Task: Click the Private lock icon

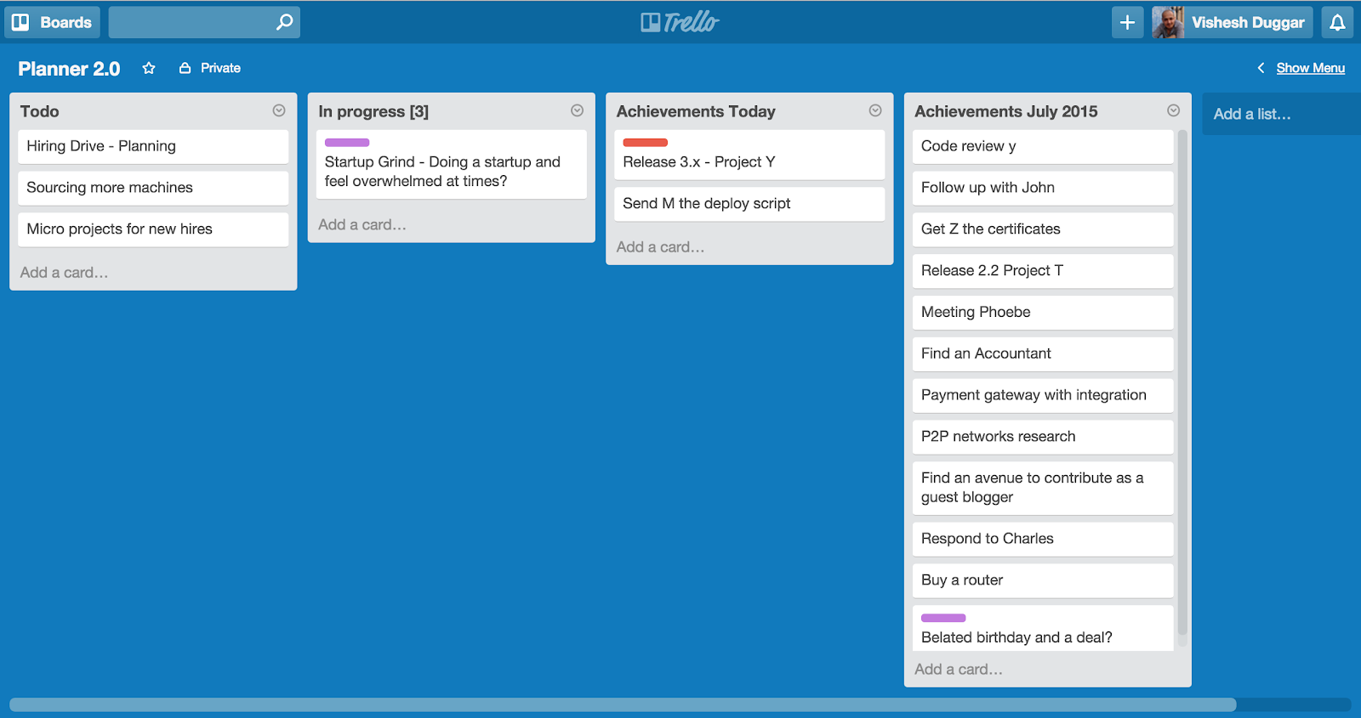Action: pyautogui.click(x=185, y=68)
